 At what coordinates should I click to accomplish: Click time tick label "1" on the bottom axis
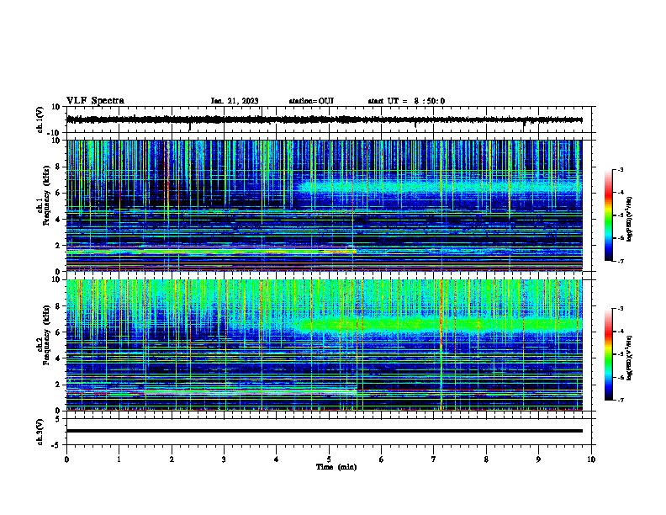[x=119, y=459]
